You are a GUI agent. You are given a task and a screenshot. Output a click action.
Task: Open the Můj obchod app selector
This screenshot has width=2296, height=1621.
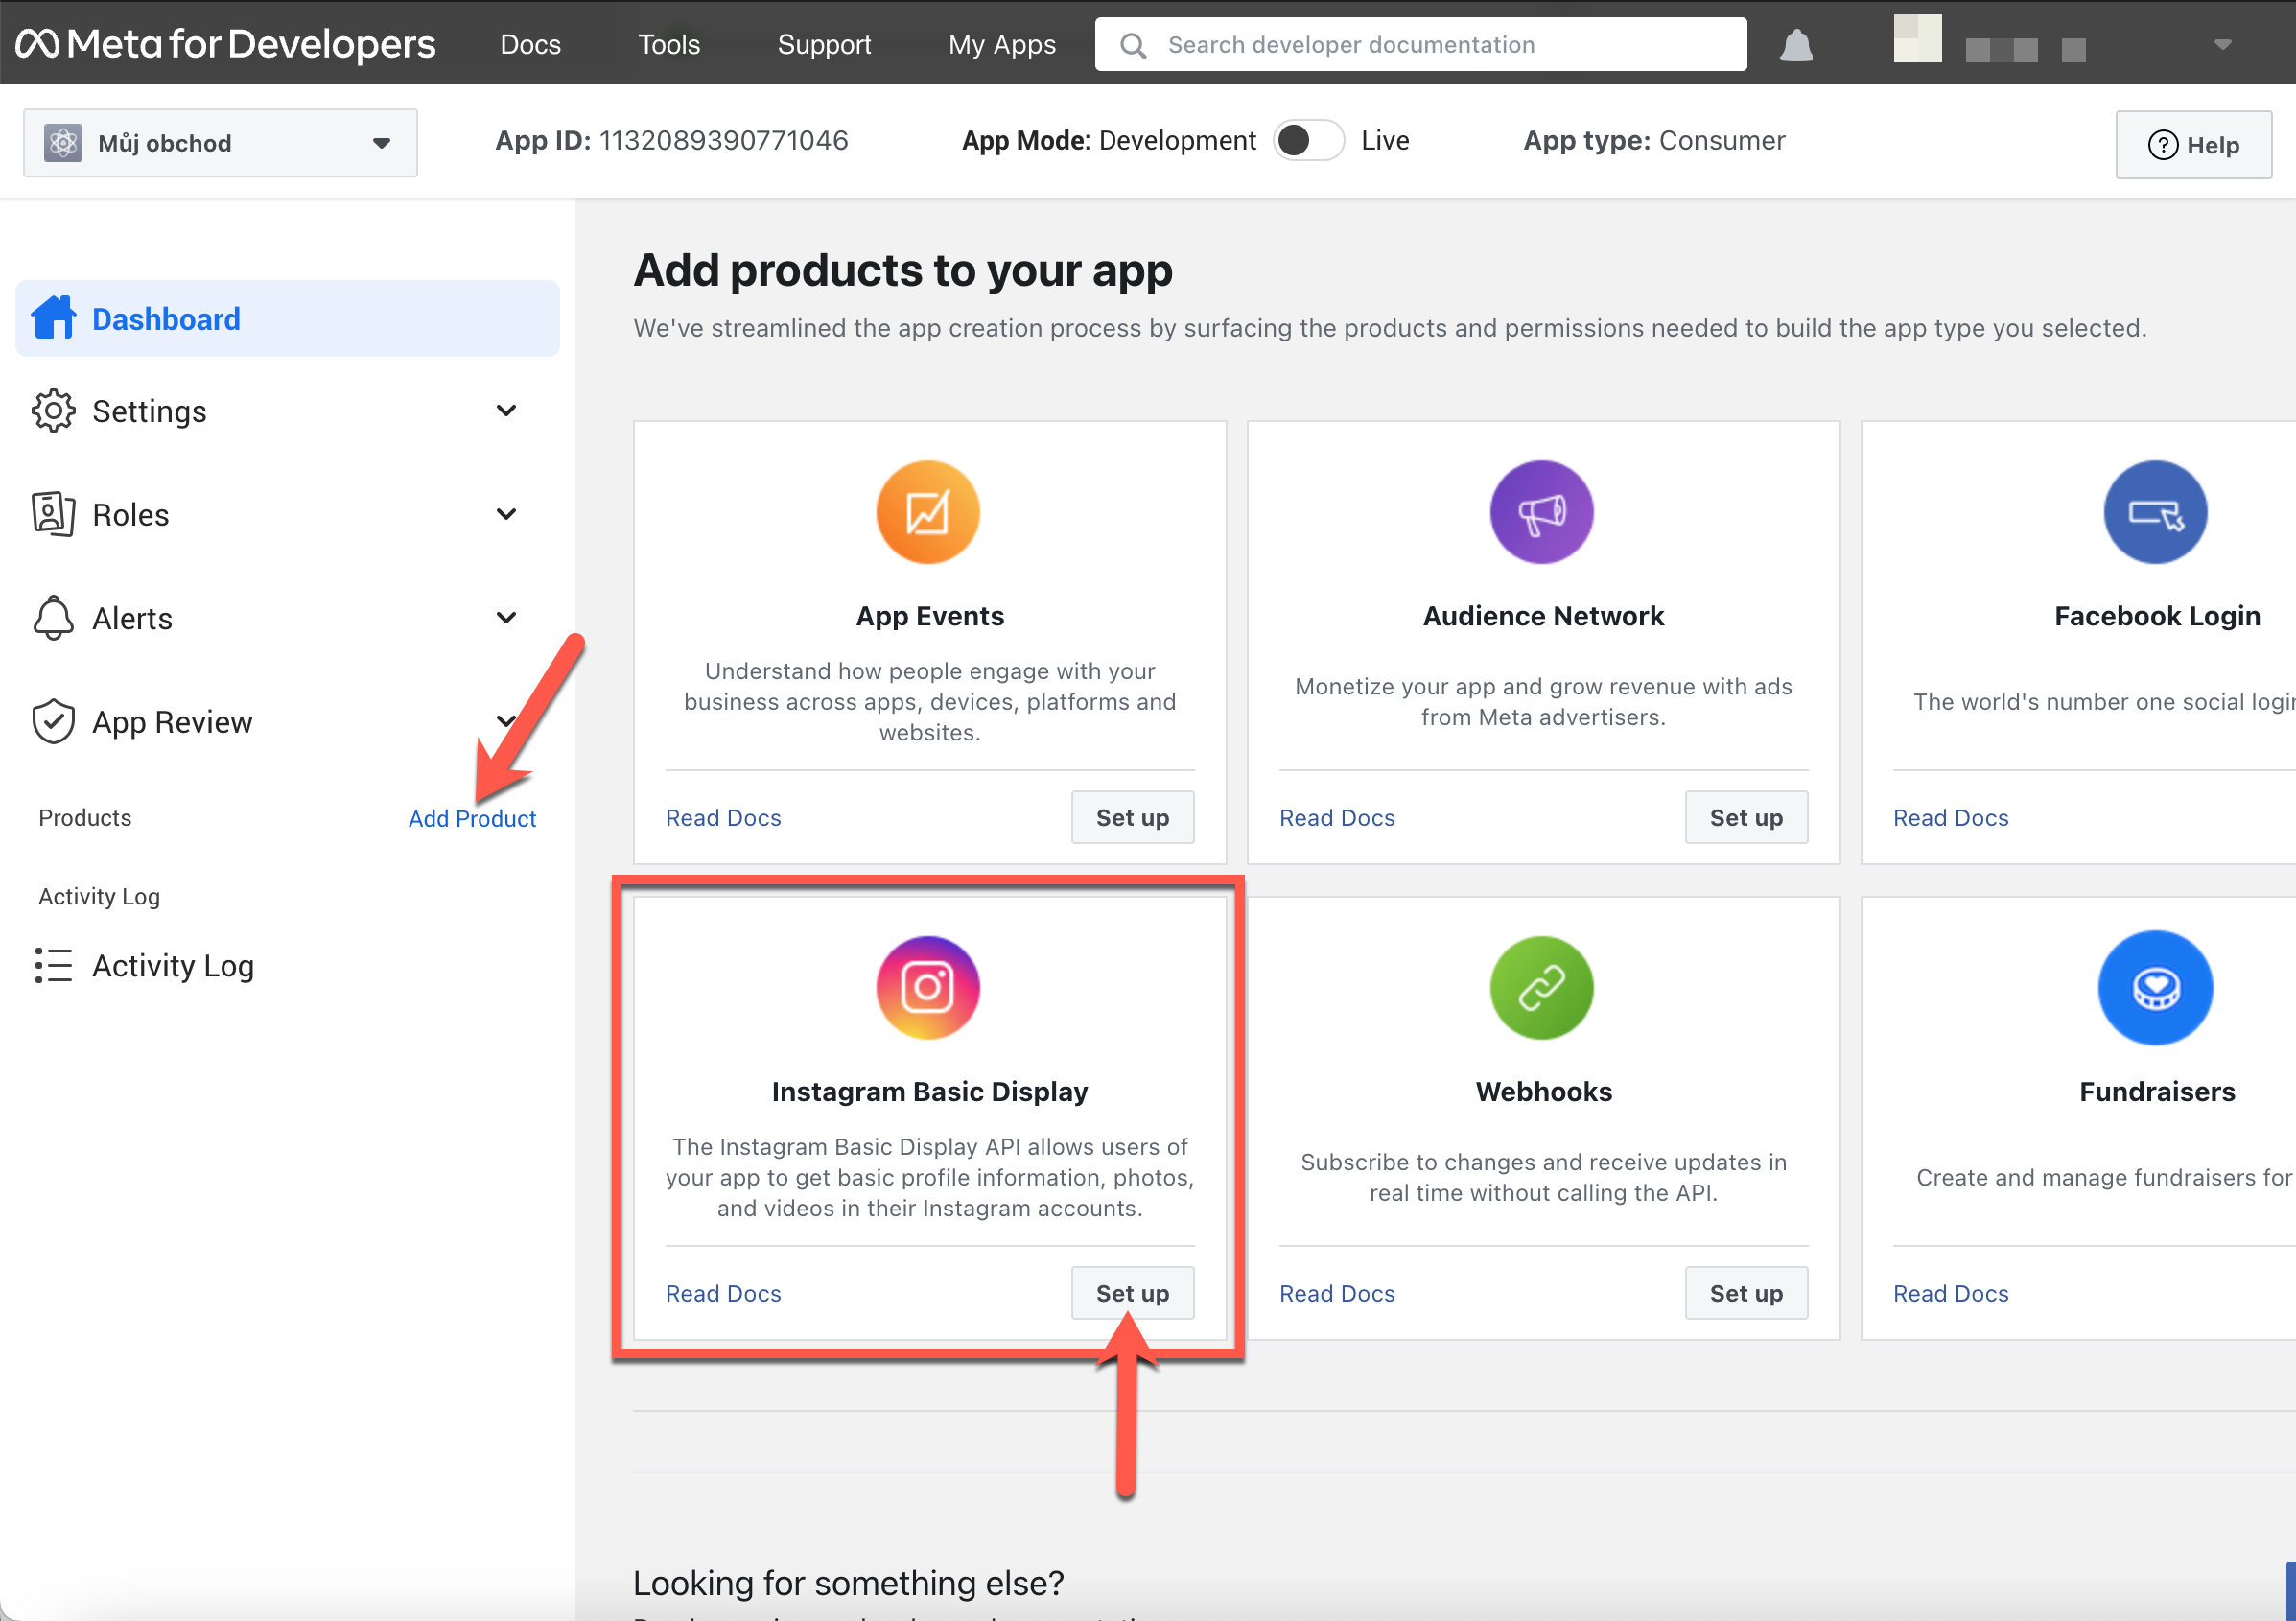pyautogui.click(x=220, y=143)
